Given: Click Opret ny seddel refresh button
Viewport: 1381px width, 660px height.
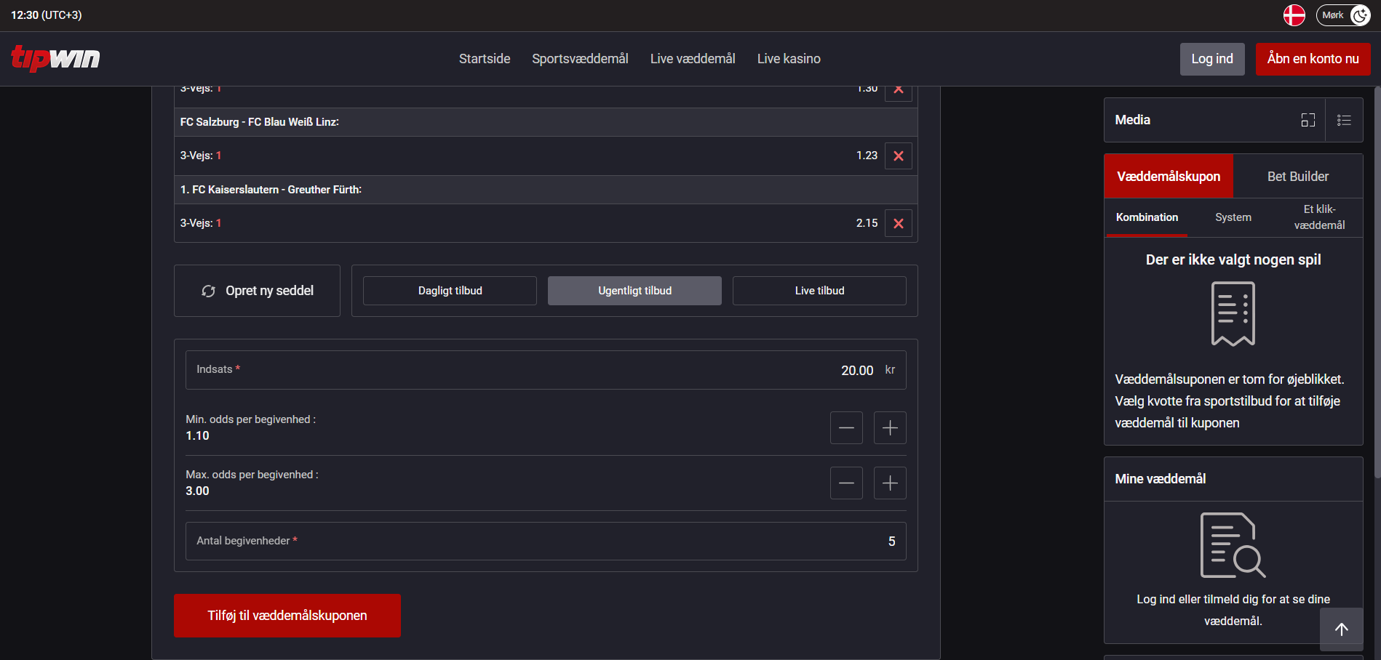Looking at the screenshot, I should [257, 291].
